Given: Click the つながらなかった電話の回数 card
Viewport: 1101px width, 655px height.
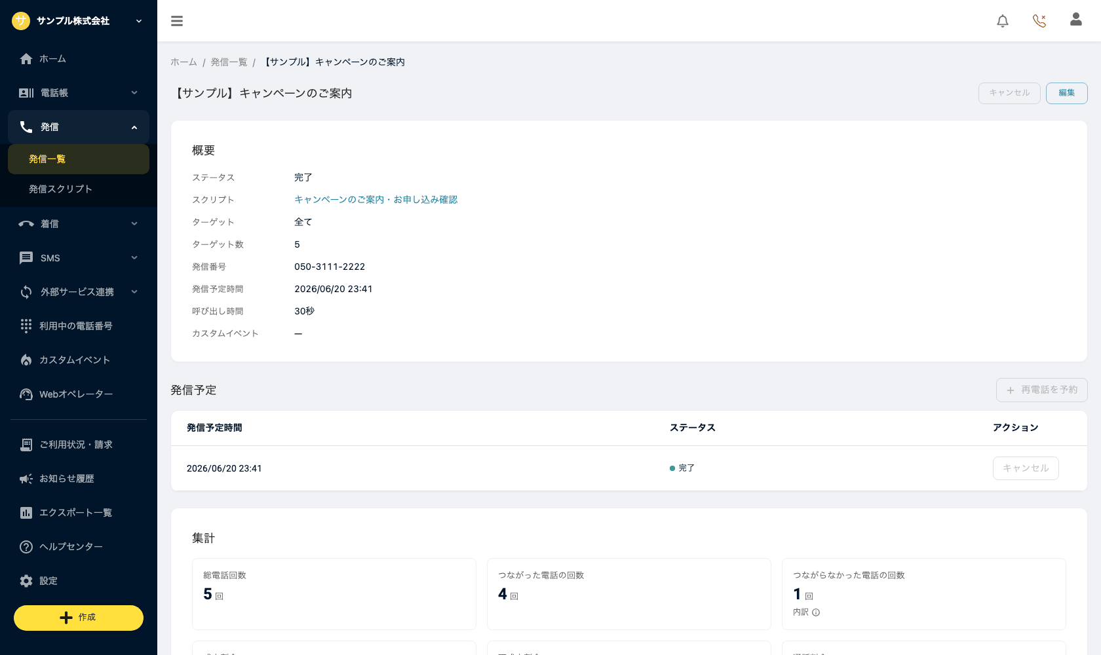Looking at the screenshot, I should point(924,594).
